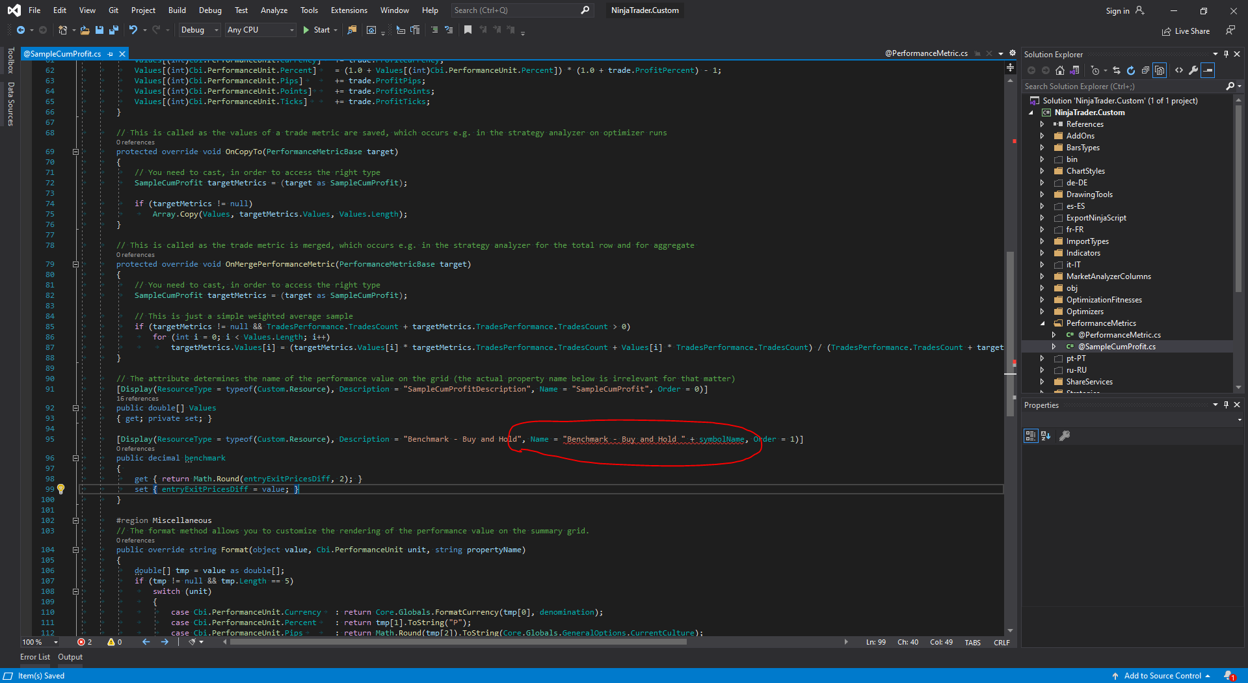This screenshot has height=683, width=1248.
Task: Click the Home icon in Solution Explorer
Action: pyautogui.click(x=1060, y=70)
